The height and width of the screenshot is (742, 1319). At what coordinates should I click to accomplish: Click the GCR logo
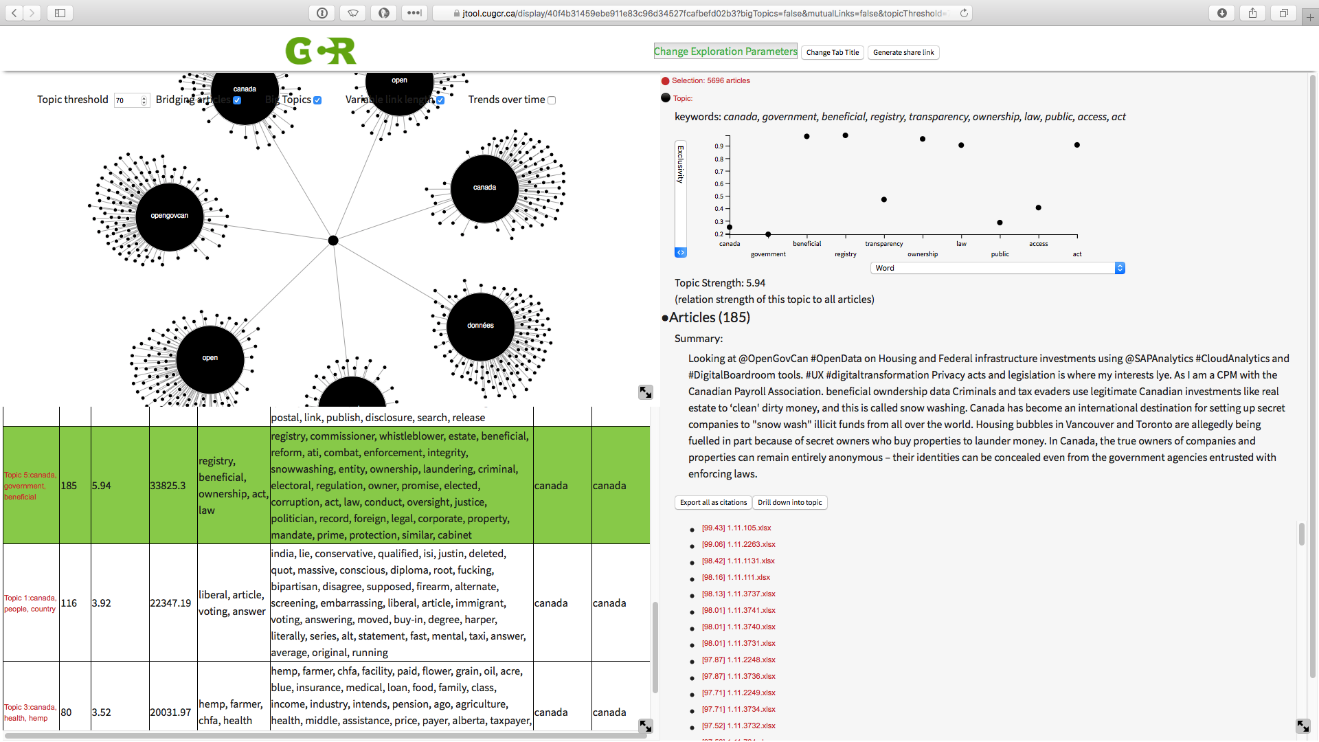point(321,52)
